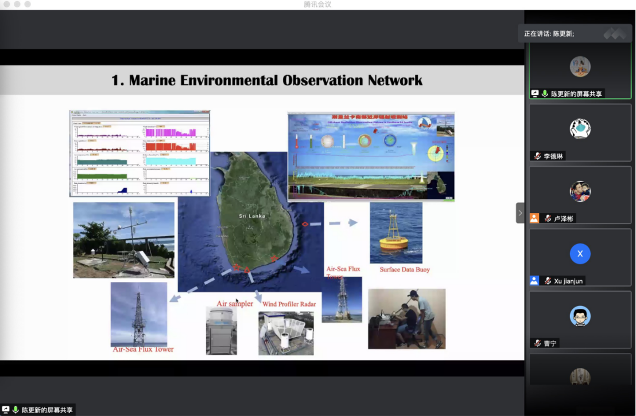The image size is (636, 416).
Task: Click the muted mic icon next to 李德琳
Action: click(x=537, y=156)
